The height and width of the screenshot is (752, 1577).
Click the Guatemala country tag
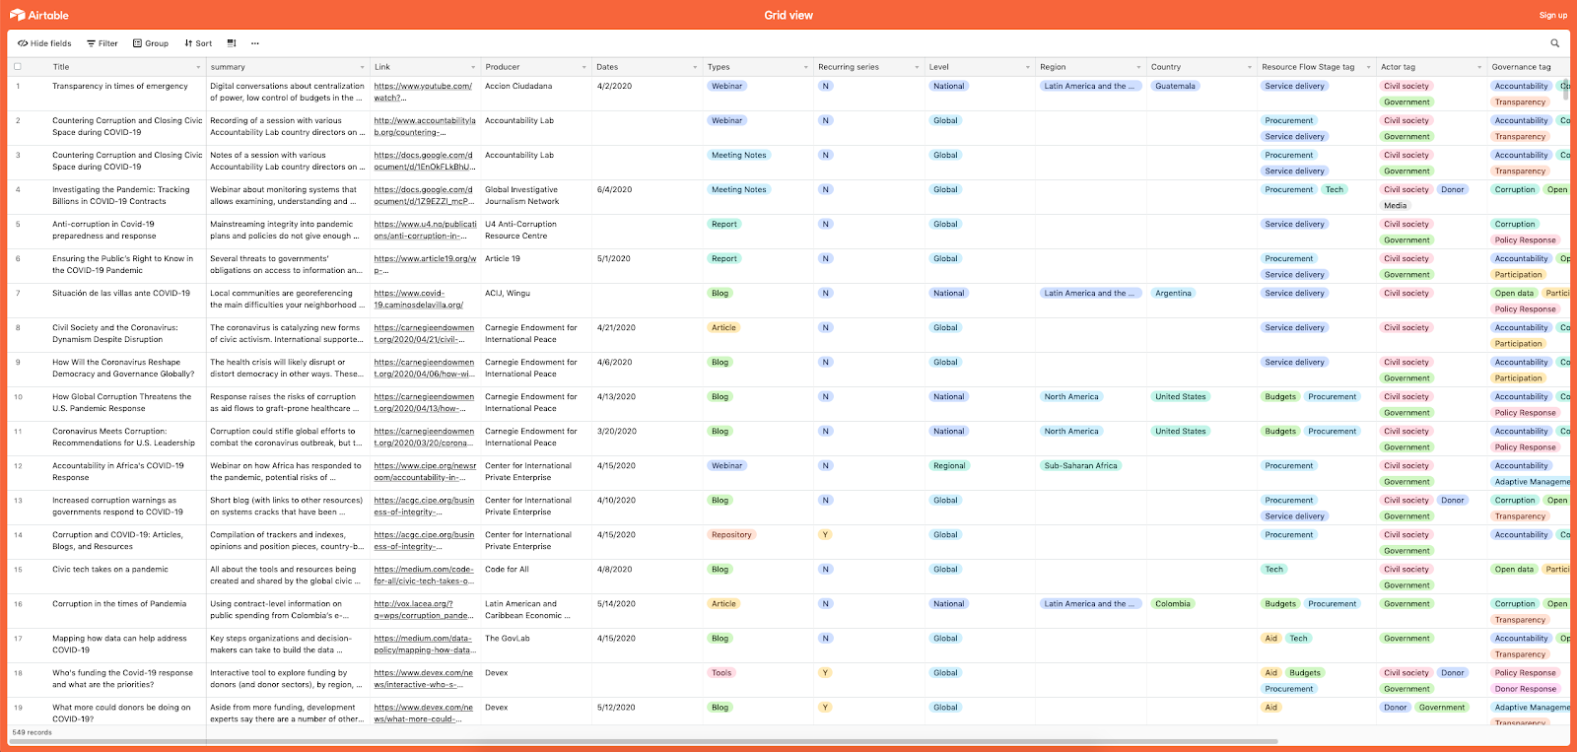tap(1175, 86)
